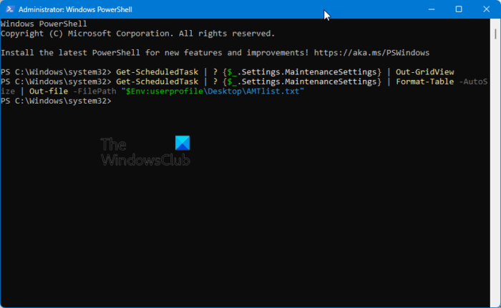This screenshot has height=308, width=501.
Task: Close the Administrator PowerShell window
Action: point(486,9)
